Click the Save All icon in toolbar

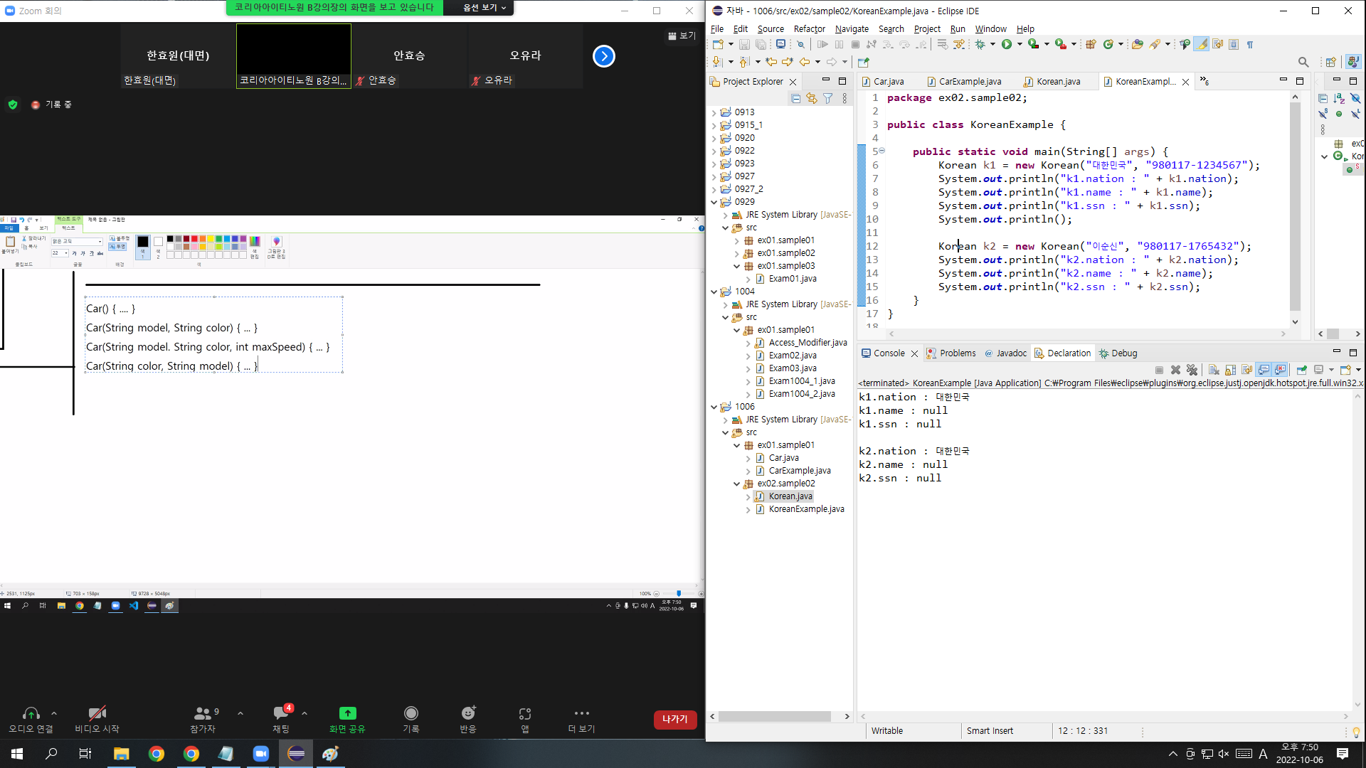pyautogui.click(x=761, y=44)
